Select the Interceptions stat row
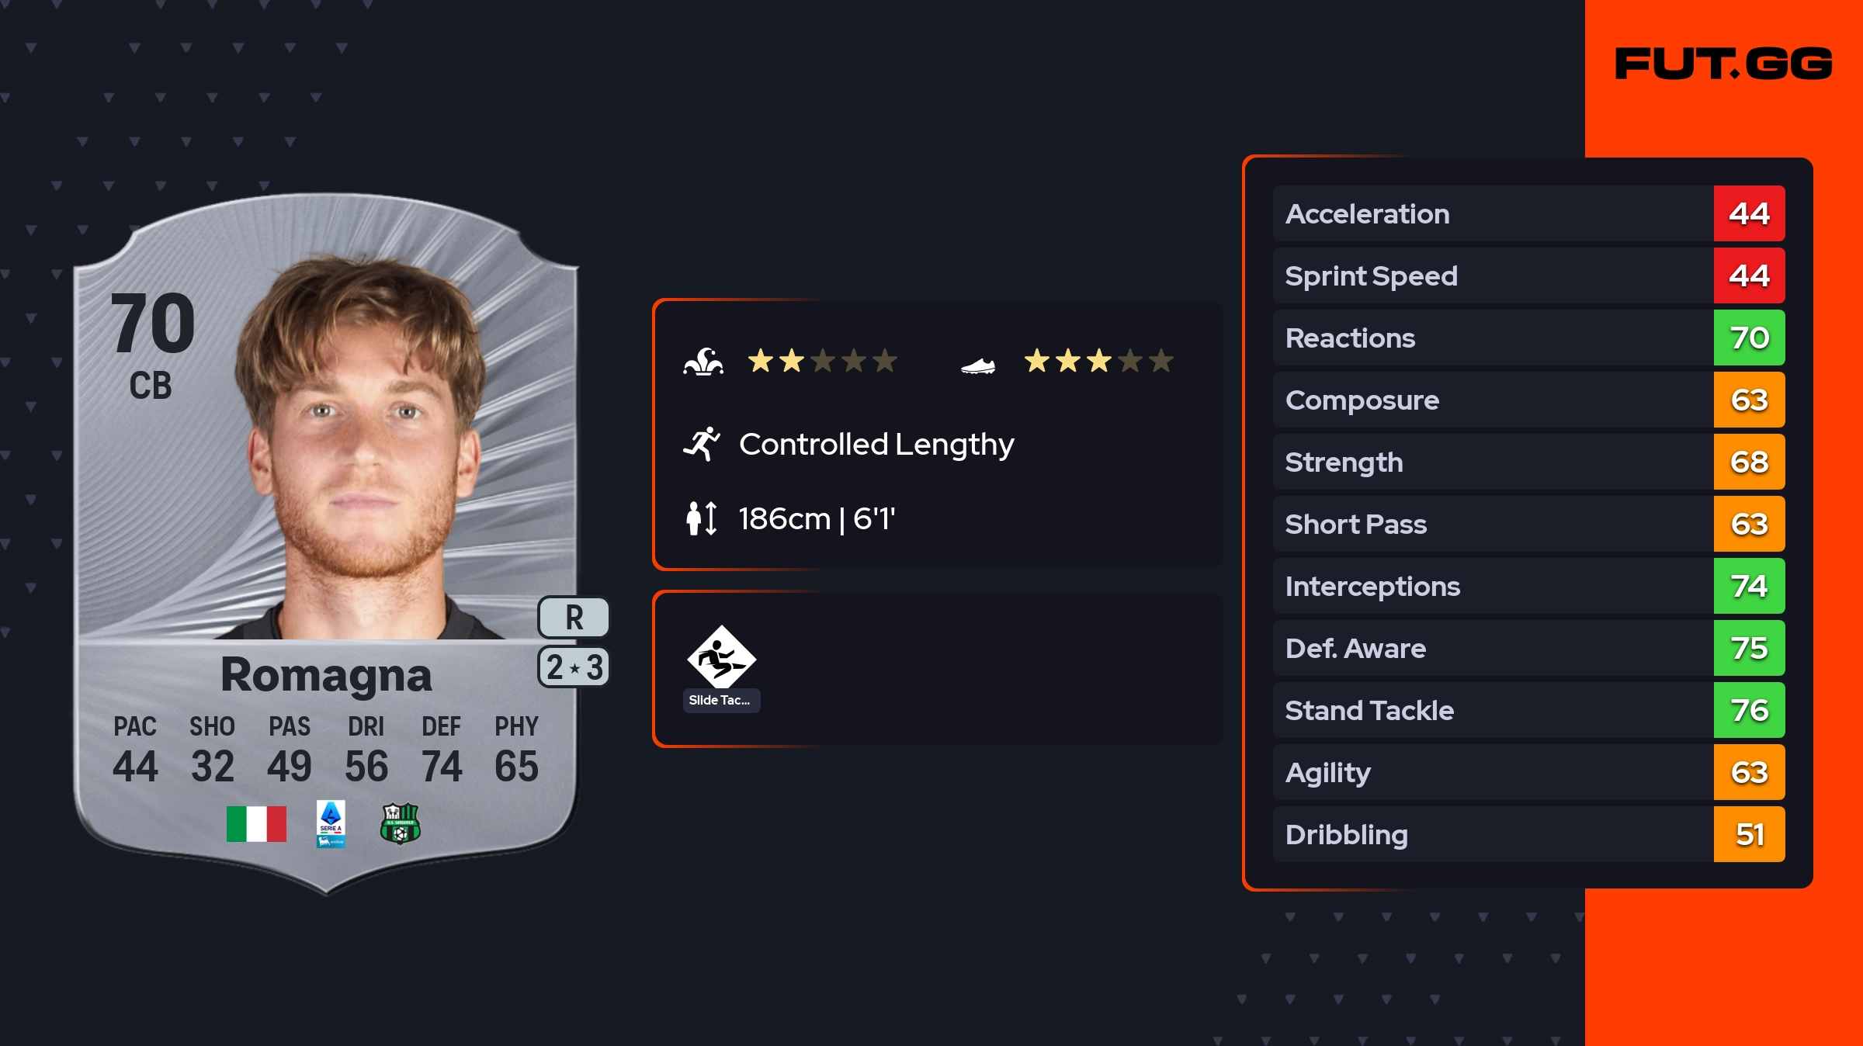Screen dimensions: 1863x1046 [x=1492, y=586]
